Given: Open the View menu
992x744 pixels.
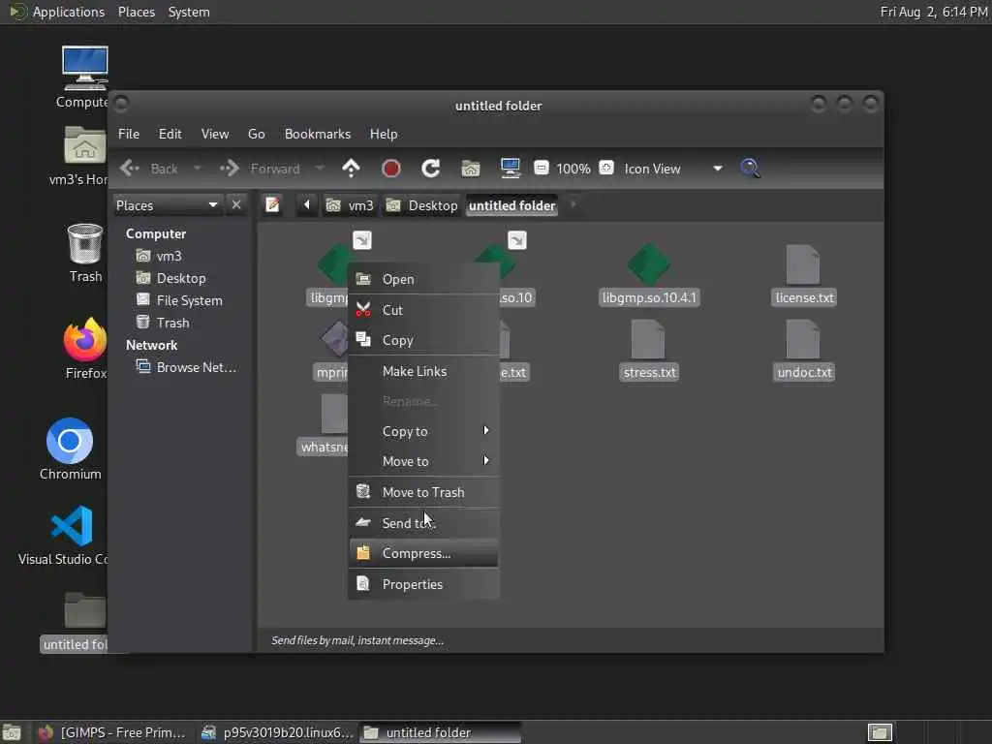Looking at the screenshot, I should point(215,134).
